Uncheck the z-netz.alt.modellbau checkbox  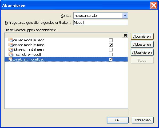[111, 59]
